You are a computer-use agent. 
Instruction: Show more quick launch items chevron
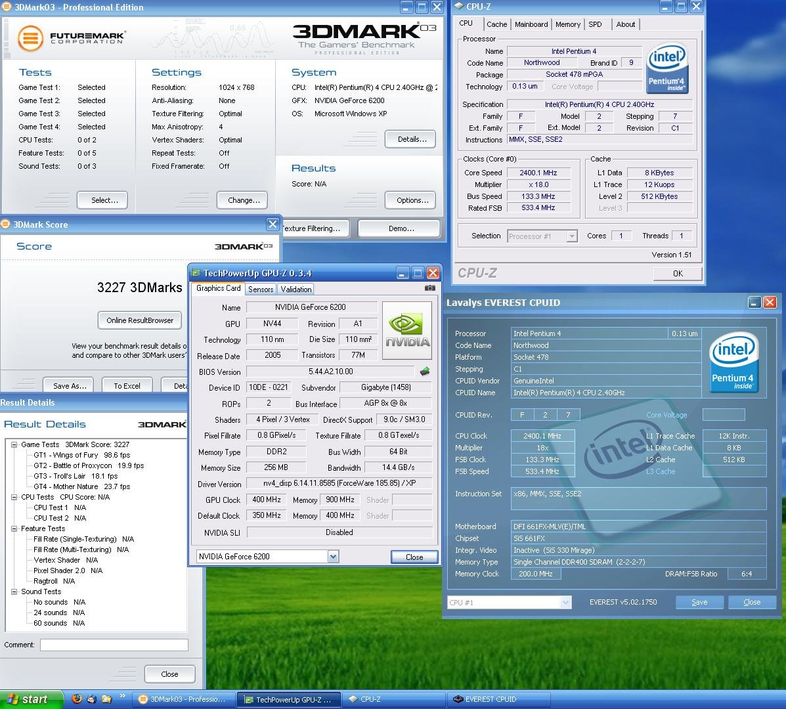pos(122,695)
